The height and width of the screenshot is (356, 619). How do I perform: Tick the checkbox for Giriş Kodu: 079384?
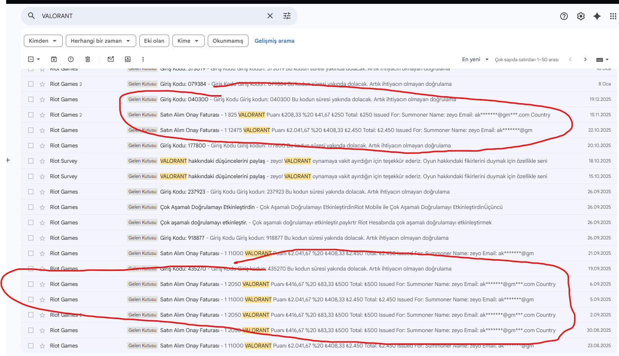pos(31,84)
